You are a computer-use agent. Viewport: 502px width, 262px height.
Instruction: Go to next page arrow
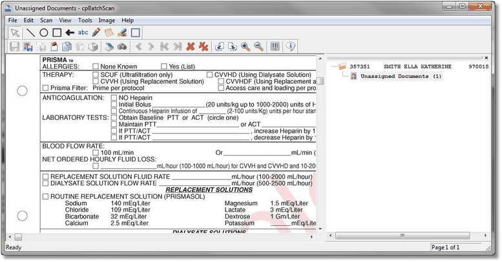pos(151,46)
